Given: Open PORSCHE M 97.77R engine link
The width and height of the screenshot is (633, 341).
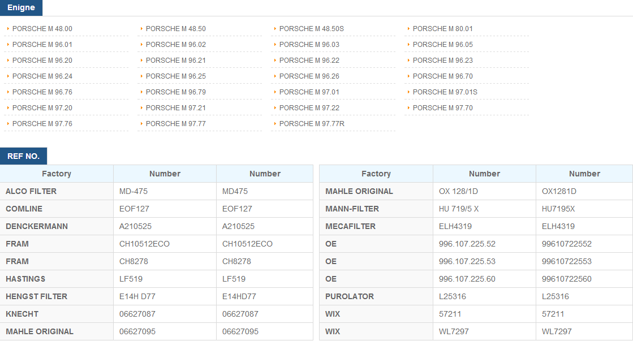Looking at the screenshot, I should (x=312, y=123).
